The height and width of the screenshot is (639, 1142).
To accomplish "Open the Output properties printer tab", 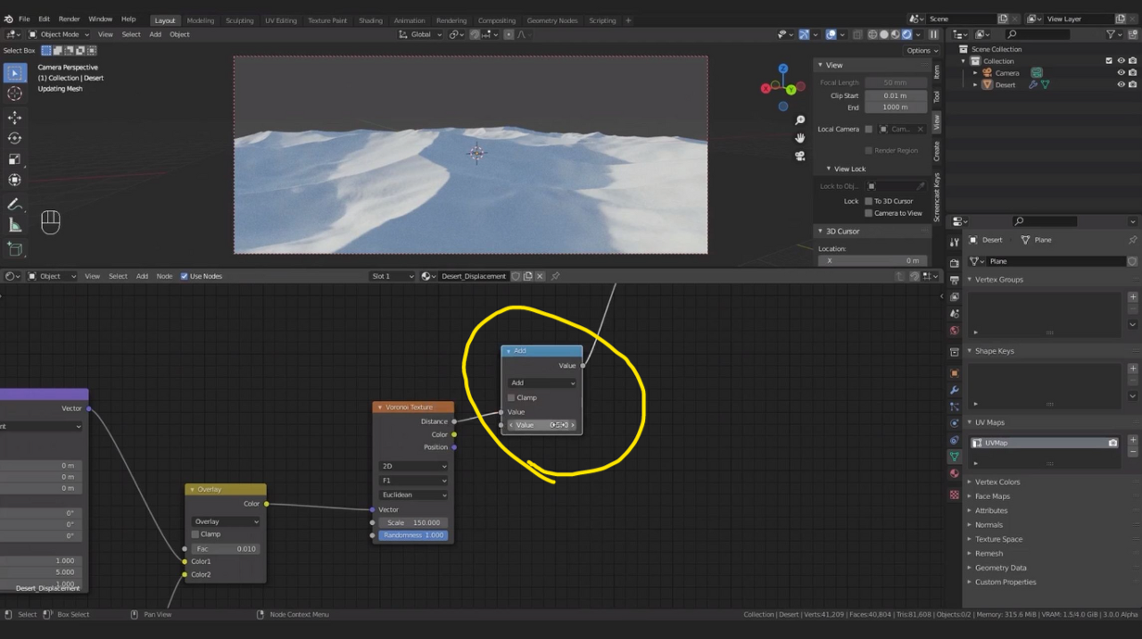I will (955, 280).
